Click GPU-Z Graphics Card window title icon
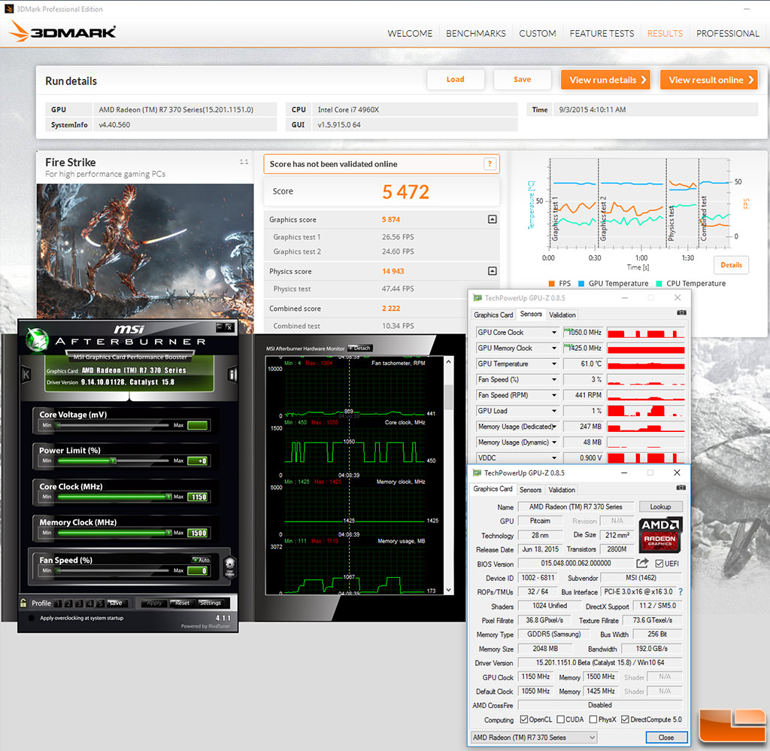Image resolution: width=770 pixels, height=751 pixels. (476, 473)
